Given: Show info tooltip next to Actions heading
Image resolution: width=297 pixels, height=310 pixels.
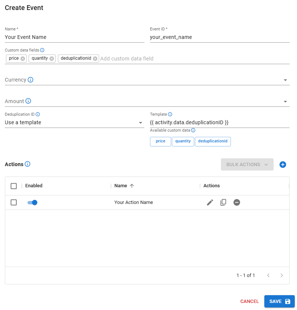Looking at the screenshot, I should click(x=27, y=164).
